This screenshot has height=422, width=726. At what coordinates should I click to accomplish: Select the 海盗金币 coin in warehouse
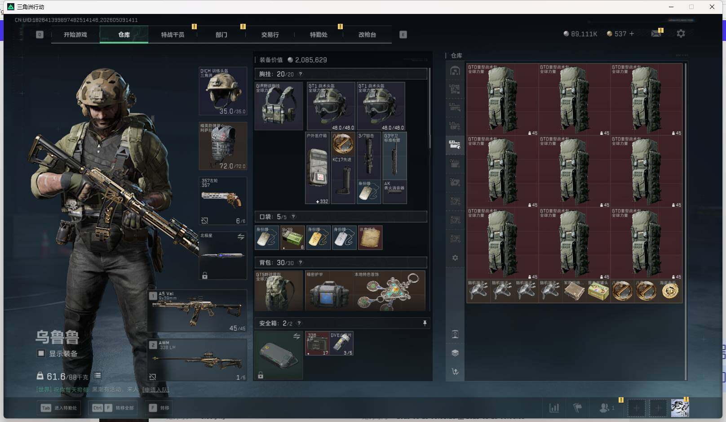point(670,291)
